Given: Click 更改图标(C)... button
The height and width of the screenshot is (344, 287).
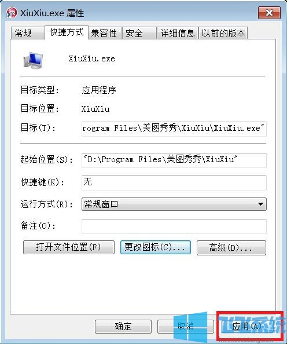Looking at the screenshot, I should point(156,247).
